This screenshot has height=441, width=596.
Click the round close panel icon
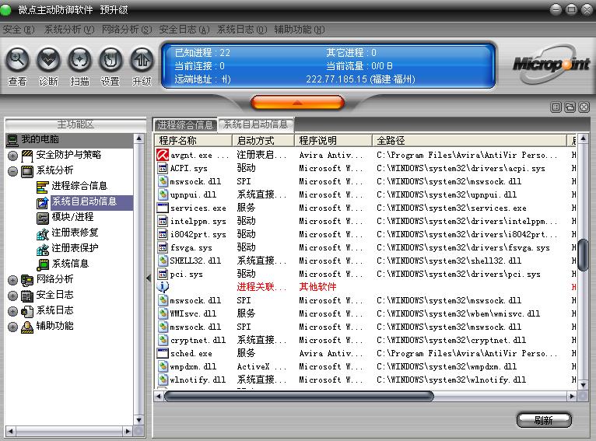click(x=584, y=107)
